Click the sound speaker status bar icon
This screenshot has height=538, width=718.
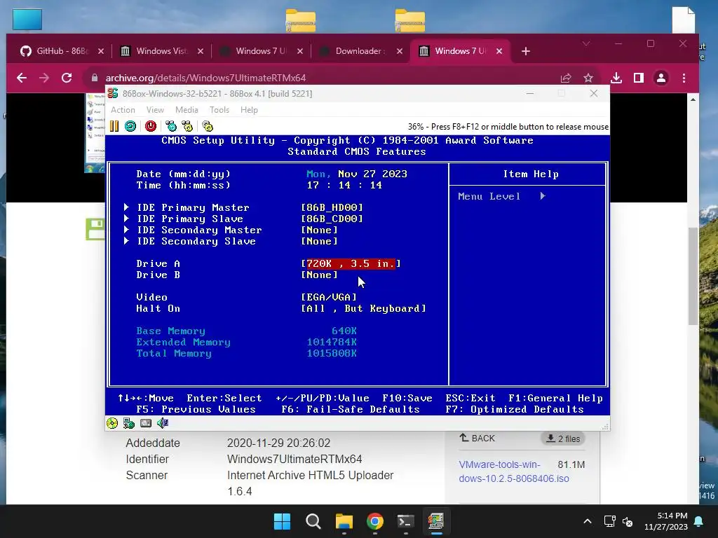pyautogui.click(x=163, y=423)
